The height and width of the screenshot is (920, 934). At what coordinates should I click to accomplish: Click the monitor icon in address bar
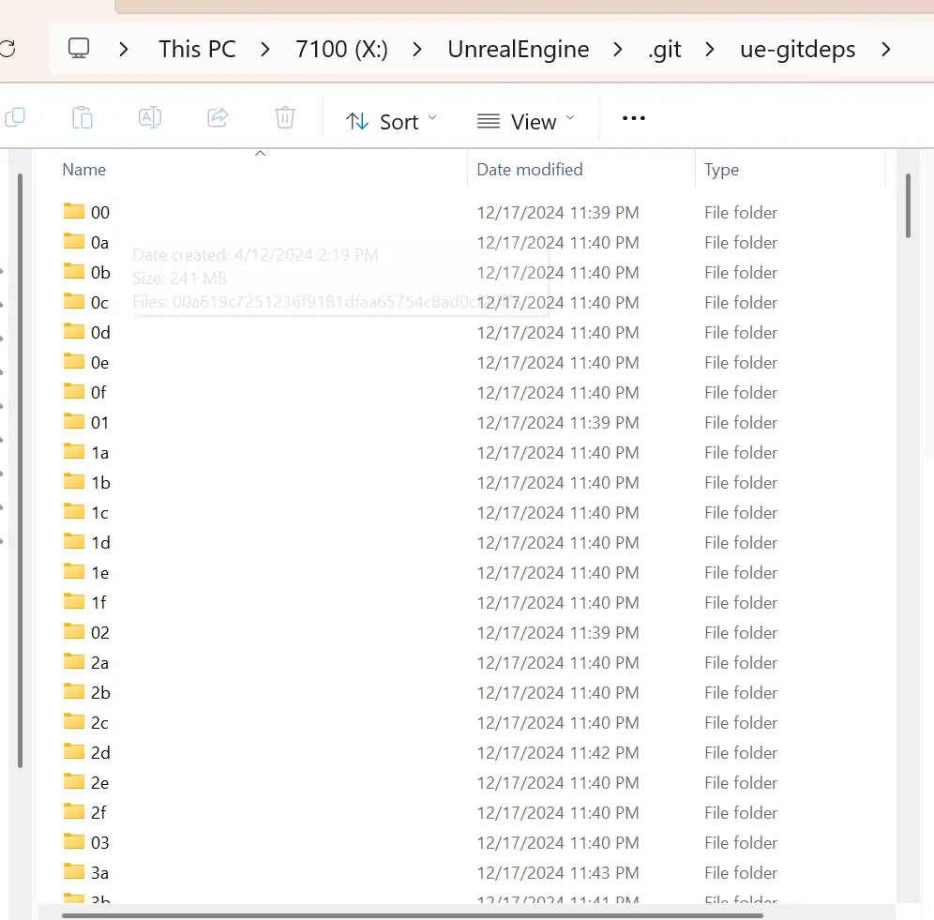click(79, 49)
